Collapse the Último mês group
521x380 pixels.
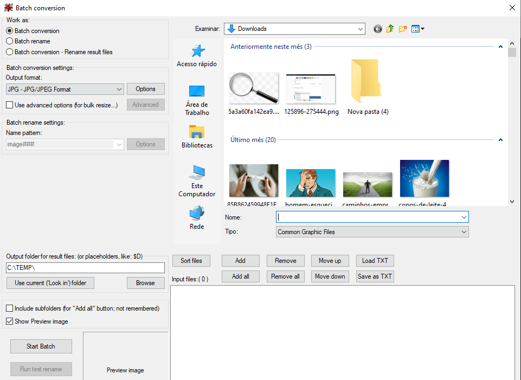coord(500,140)
